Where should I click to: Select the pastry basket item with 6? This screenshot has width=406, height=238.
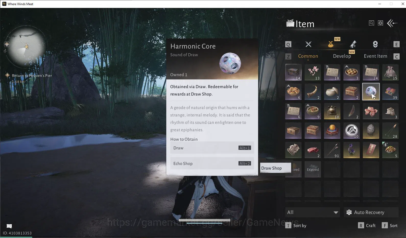[293, 92]
